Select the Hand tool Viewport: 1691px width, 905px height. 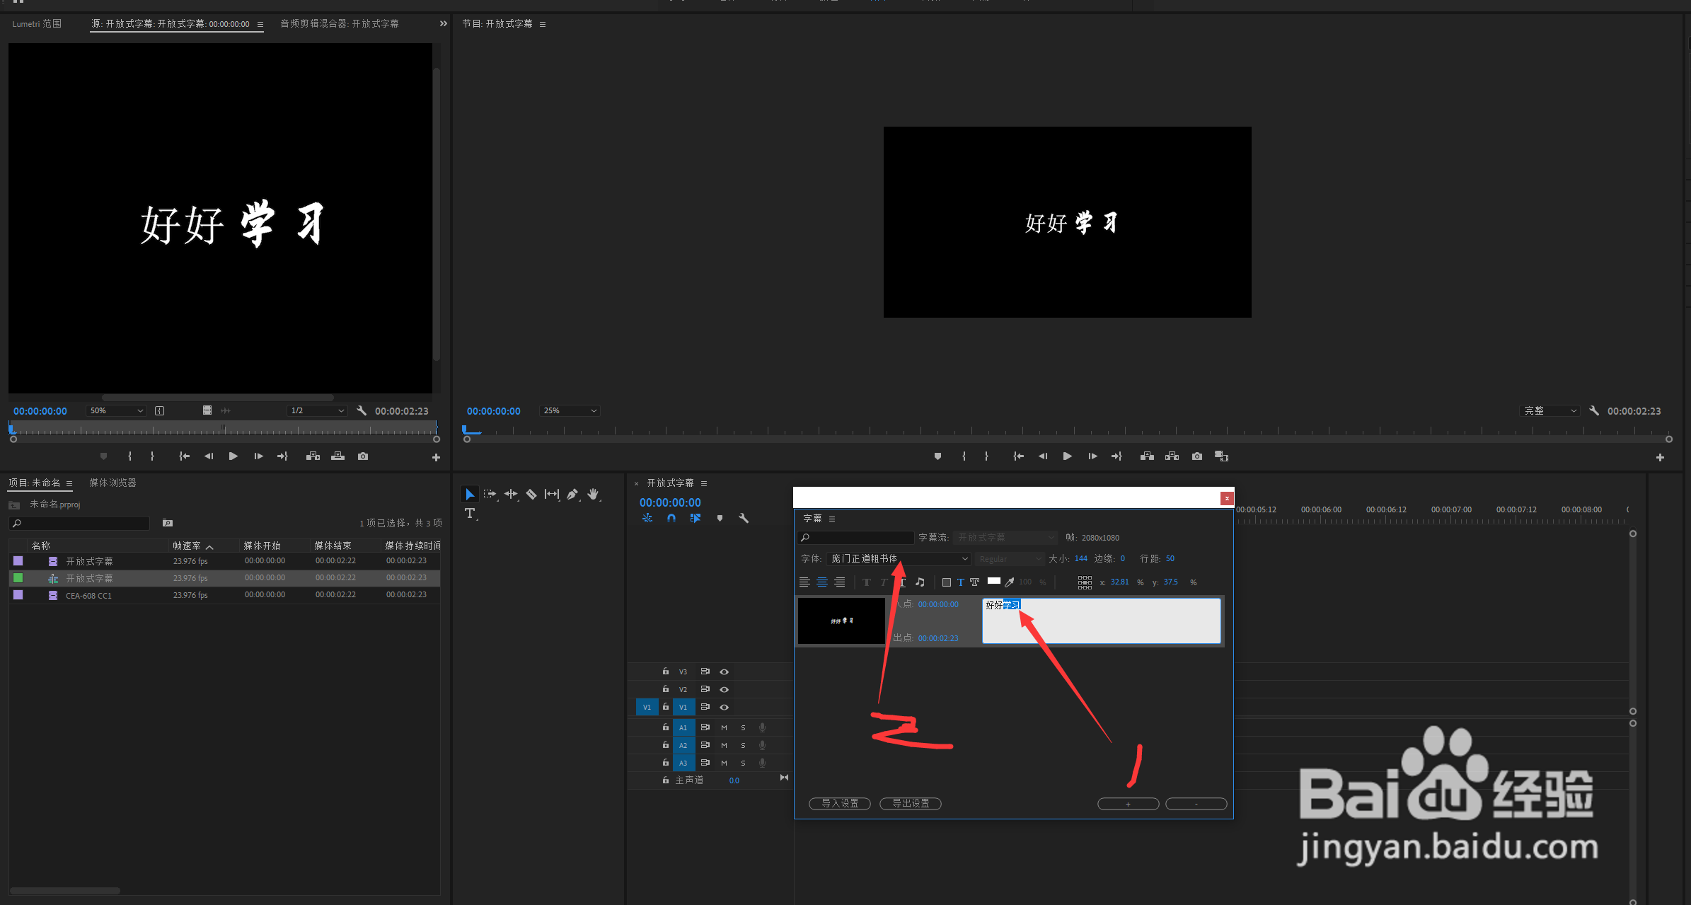point(593,495)
